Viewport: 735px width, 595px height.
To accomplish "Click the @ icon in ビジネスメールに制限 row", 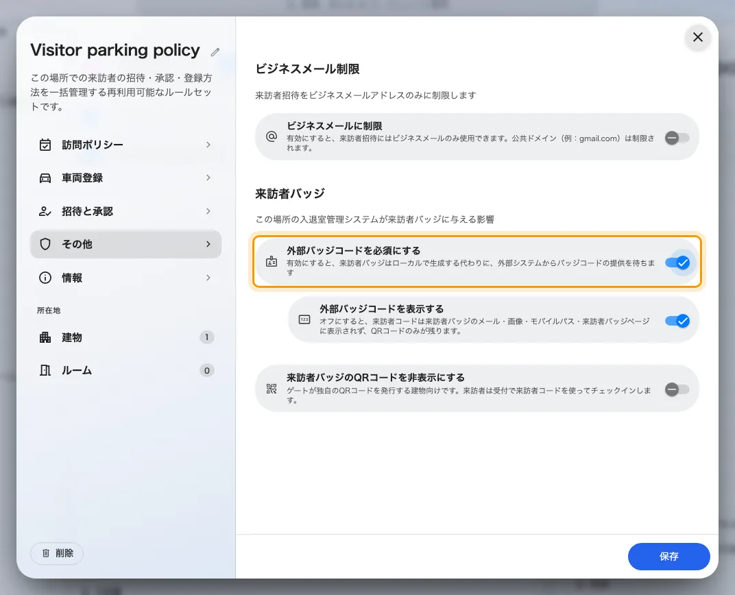I will coord(272,137).
